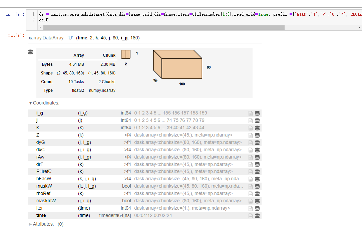Show attributes icon for maskW row
Screen dimensions: 362x236
(x=251, y=186)
